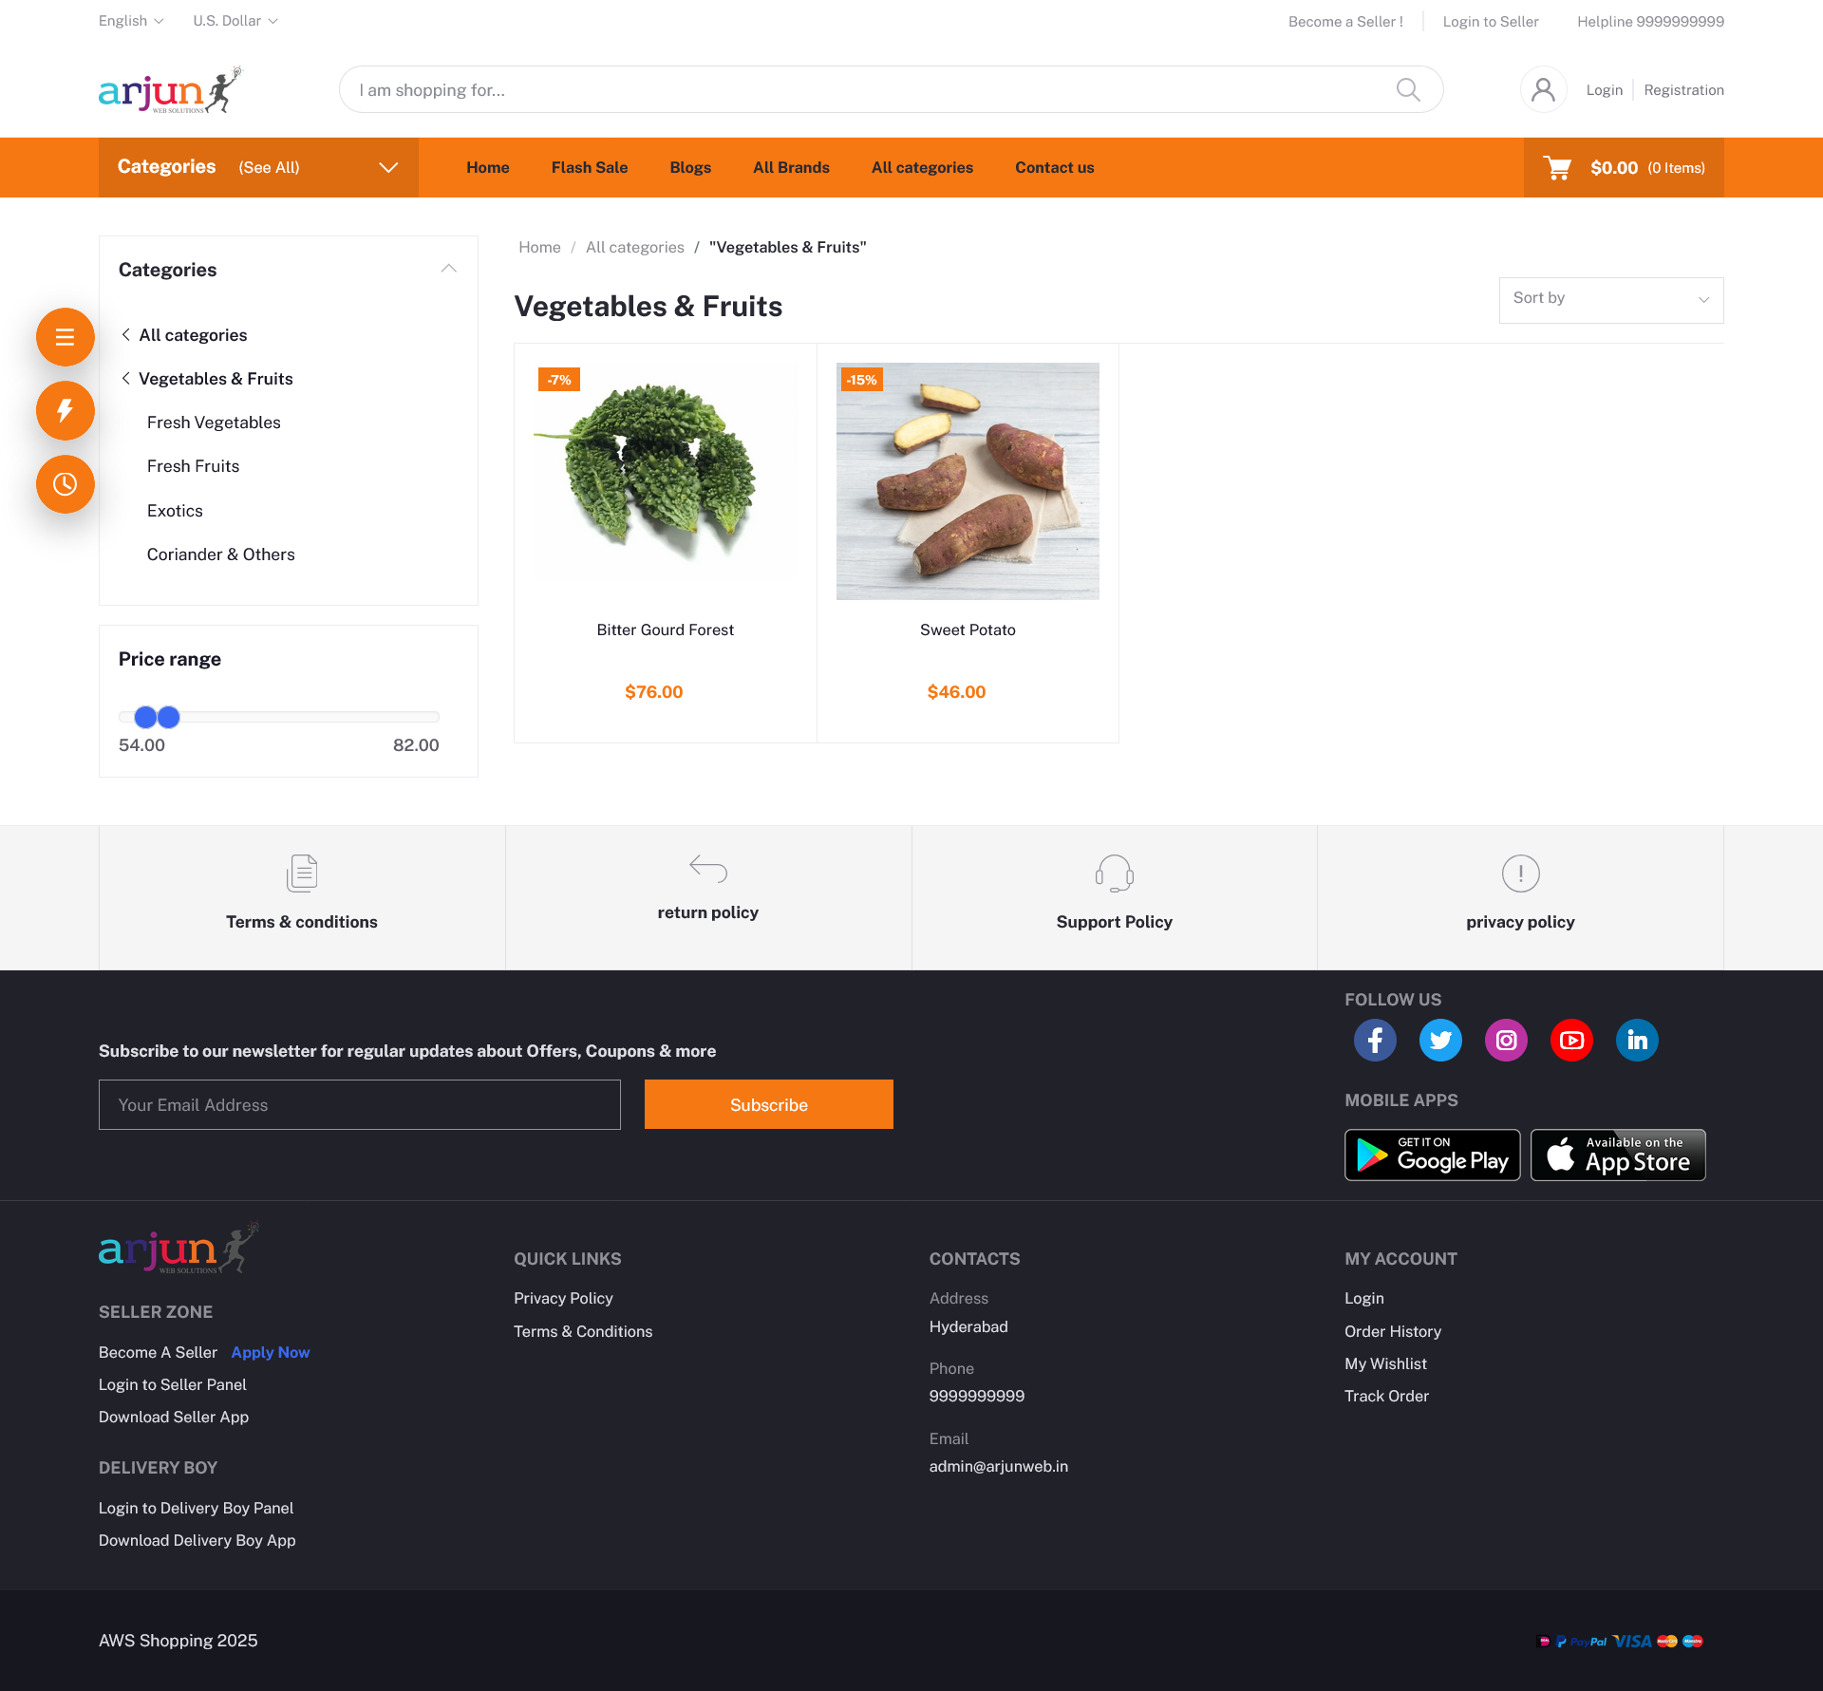This screenshot has width=1823, height=1691.
Task: Click the Subscribe button
Action: [769, 1104]
